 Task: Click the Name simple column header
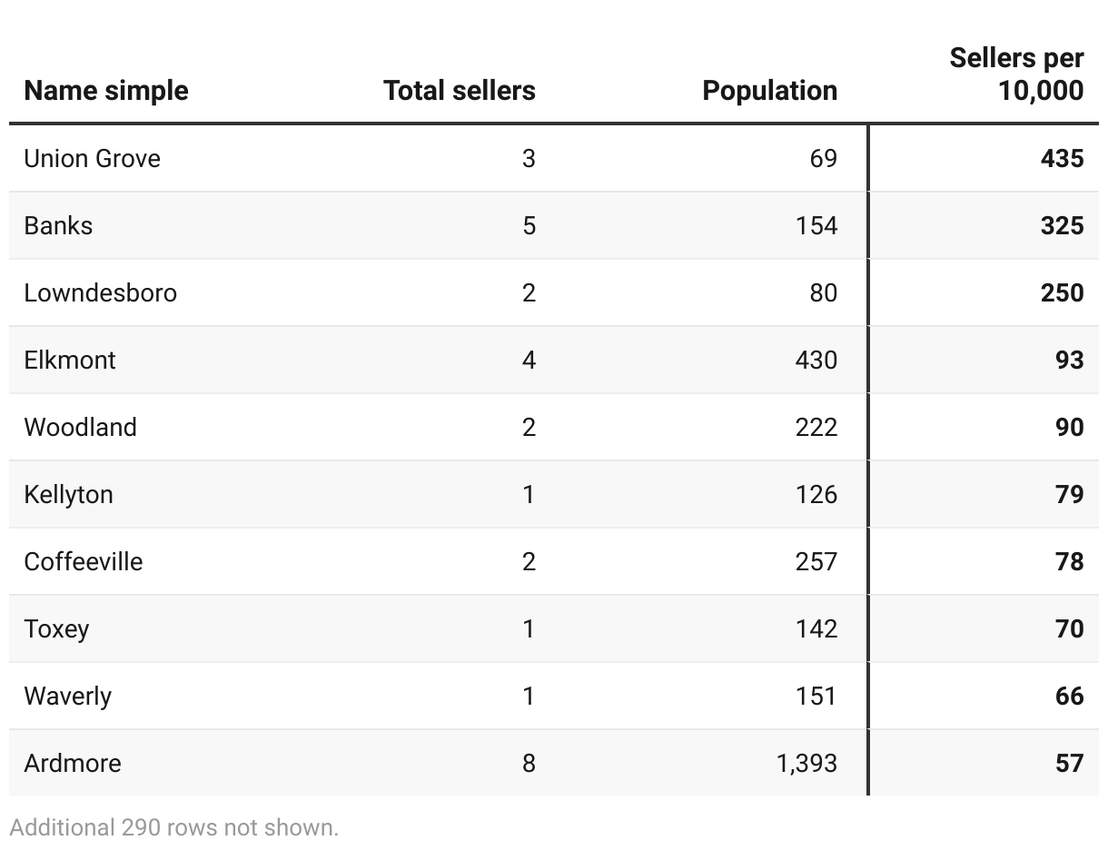106,91
